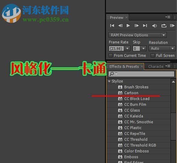
Task: Select Brush Strokes effect
Action: [x=136, y=87]
